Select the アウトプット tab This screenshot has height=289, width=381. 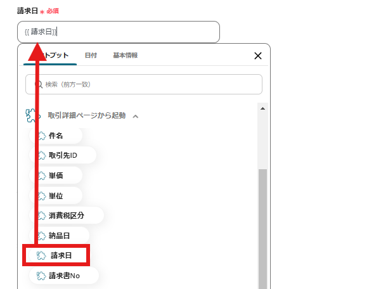pos(50,55)
